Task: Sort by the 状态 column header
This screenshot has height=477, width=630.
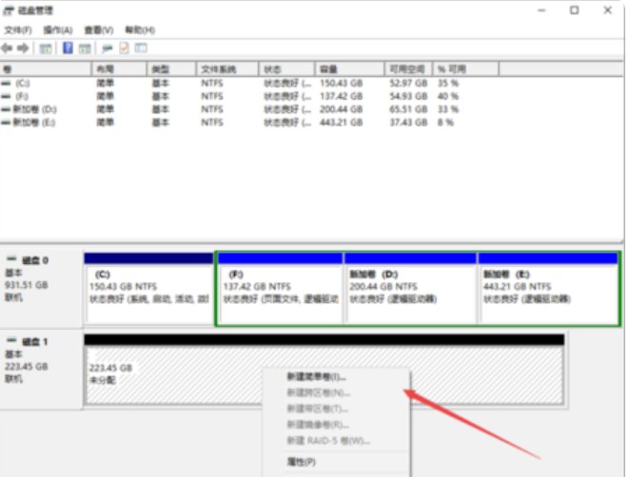Action: [x=286, y=69]
